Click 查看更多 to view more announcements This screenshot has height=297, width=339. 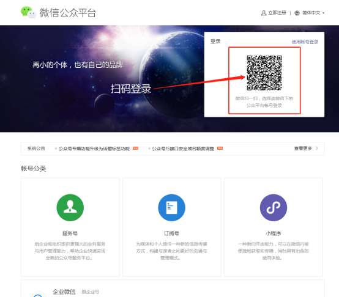[x=303, y=148]
